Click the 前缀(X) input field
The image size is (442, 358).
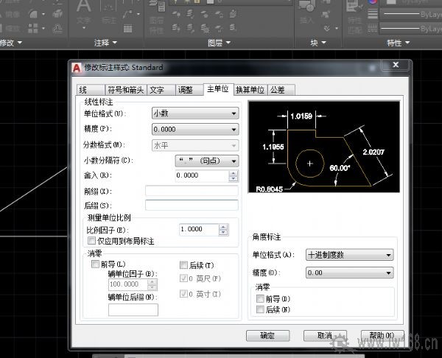[x=192, y=191]
